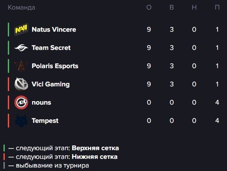227x171 pixels.
Task: Sort by the Н draws column header
Action: tap(194, 7)
